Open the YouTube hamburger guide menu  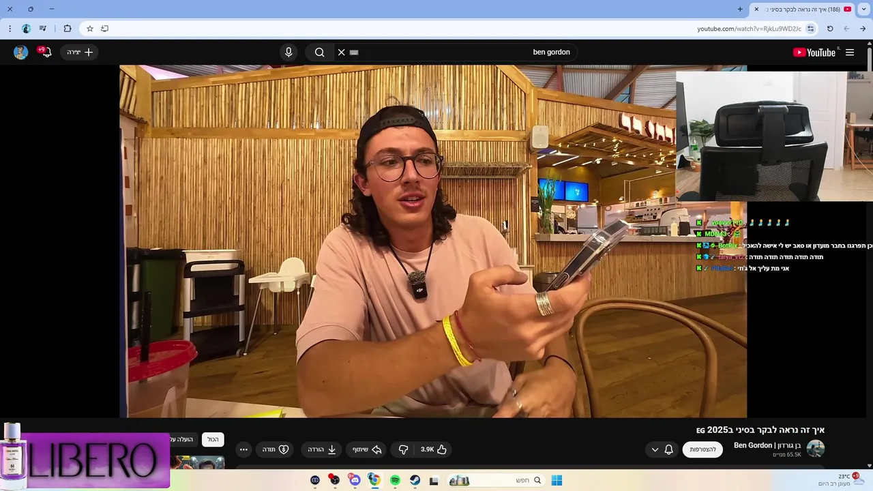click(850, 53)
